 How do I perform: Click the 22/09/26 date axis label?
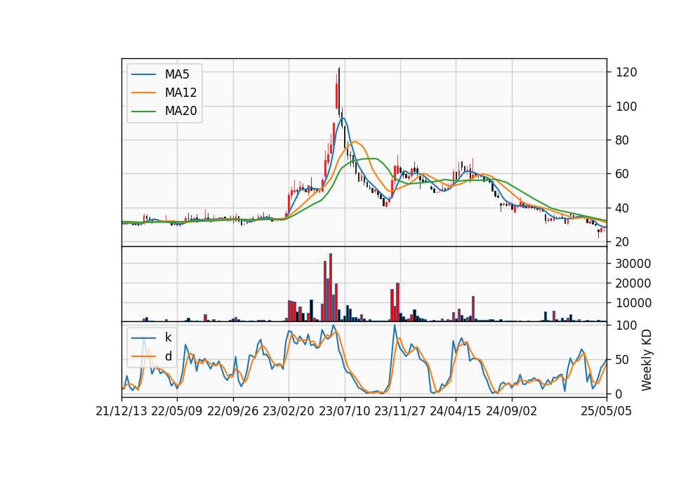232,411
